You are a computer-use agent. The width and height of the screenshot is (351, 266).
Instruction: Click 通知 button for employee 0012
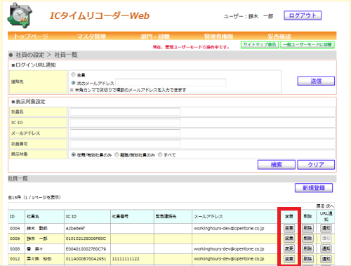tap(326, 259)
